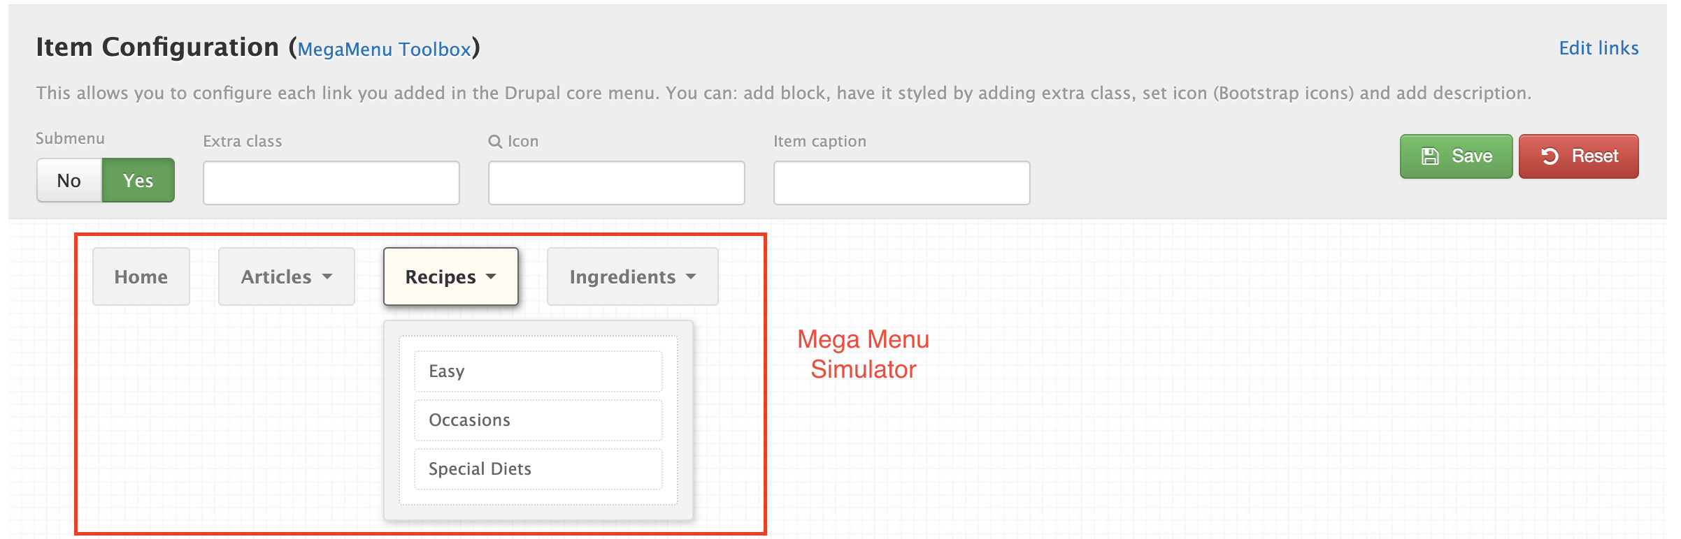Viewport: 1681px width, 539px height.
Task: Collapse the Recipes dropdown caret
Action: [492, 277]
